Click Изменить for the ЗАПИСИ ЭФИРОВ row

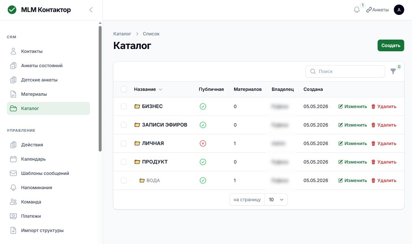pyautogui.click(x=353, y=125)
